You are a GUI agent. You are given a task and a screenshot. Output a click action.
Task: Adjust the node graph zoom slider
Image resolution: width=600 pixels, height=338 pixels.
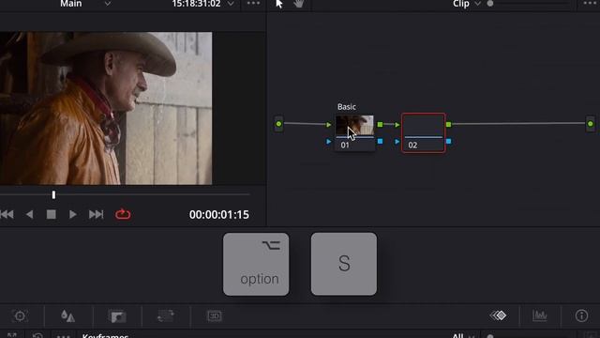point(490,4)
